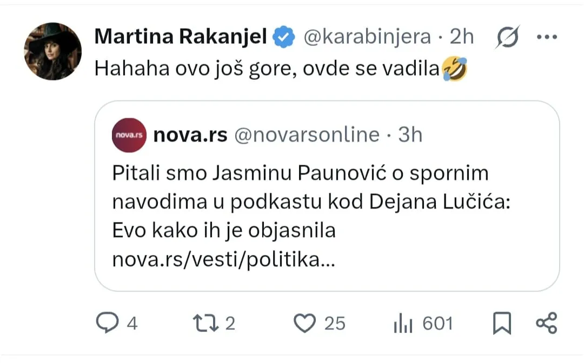Viewport: 584px width, 363px height.
Task: Click the @novarsonline handle
Action: [307, 135]
